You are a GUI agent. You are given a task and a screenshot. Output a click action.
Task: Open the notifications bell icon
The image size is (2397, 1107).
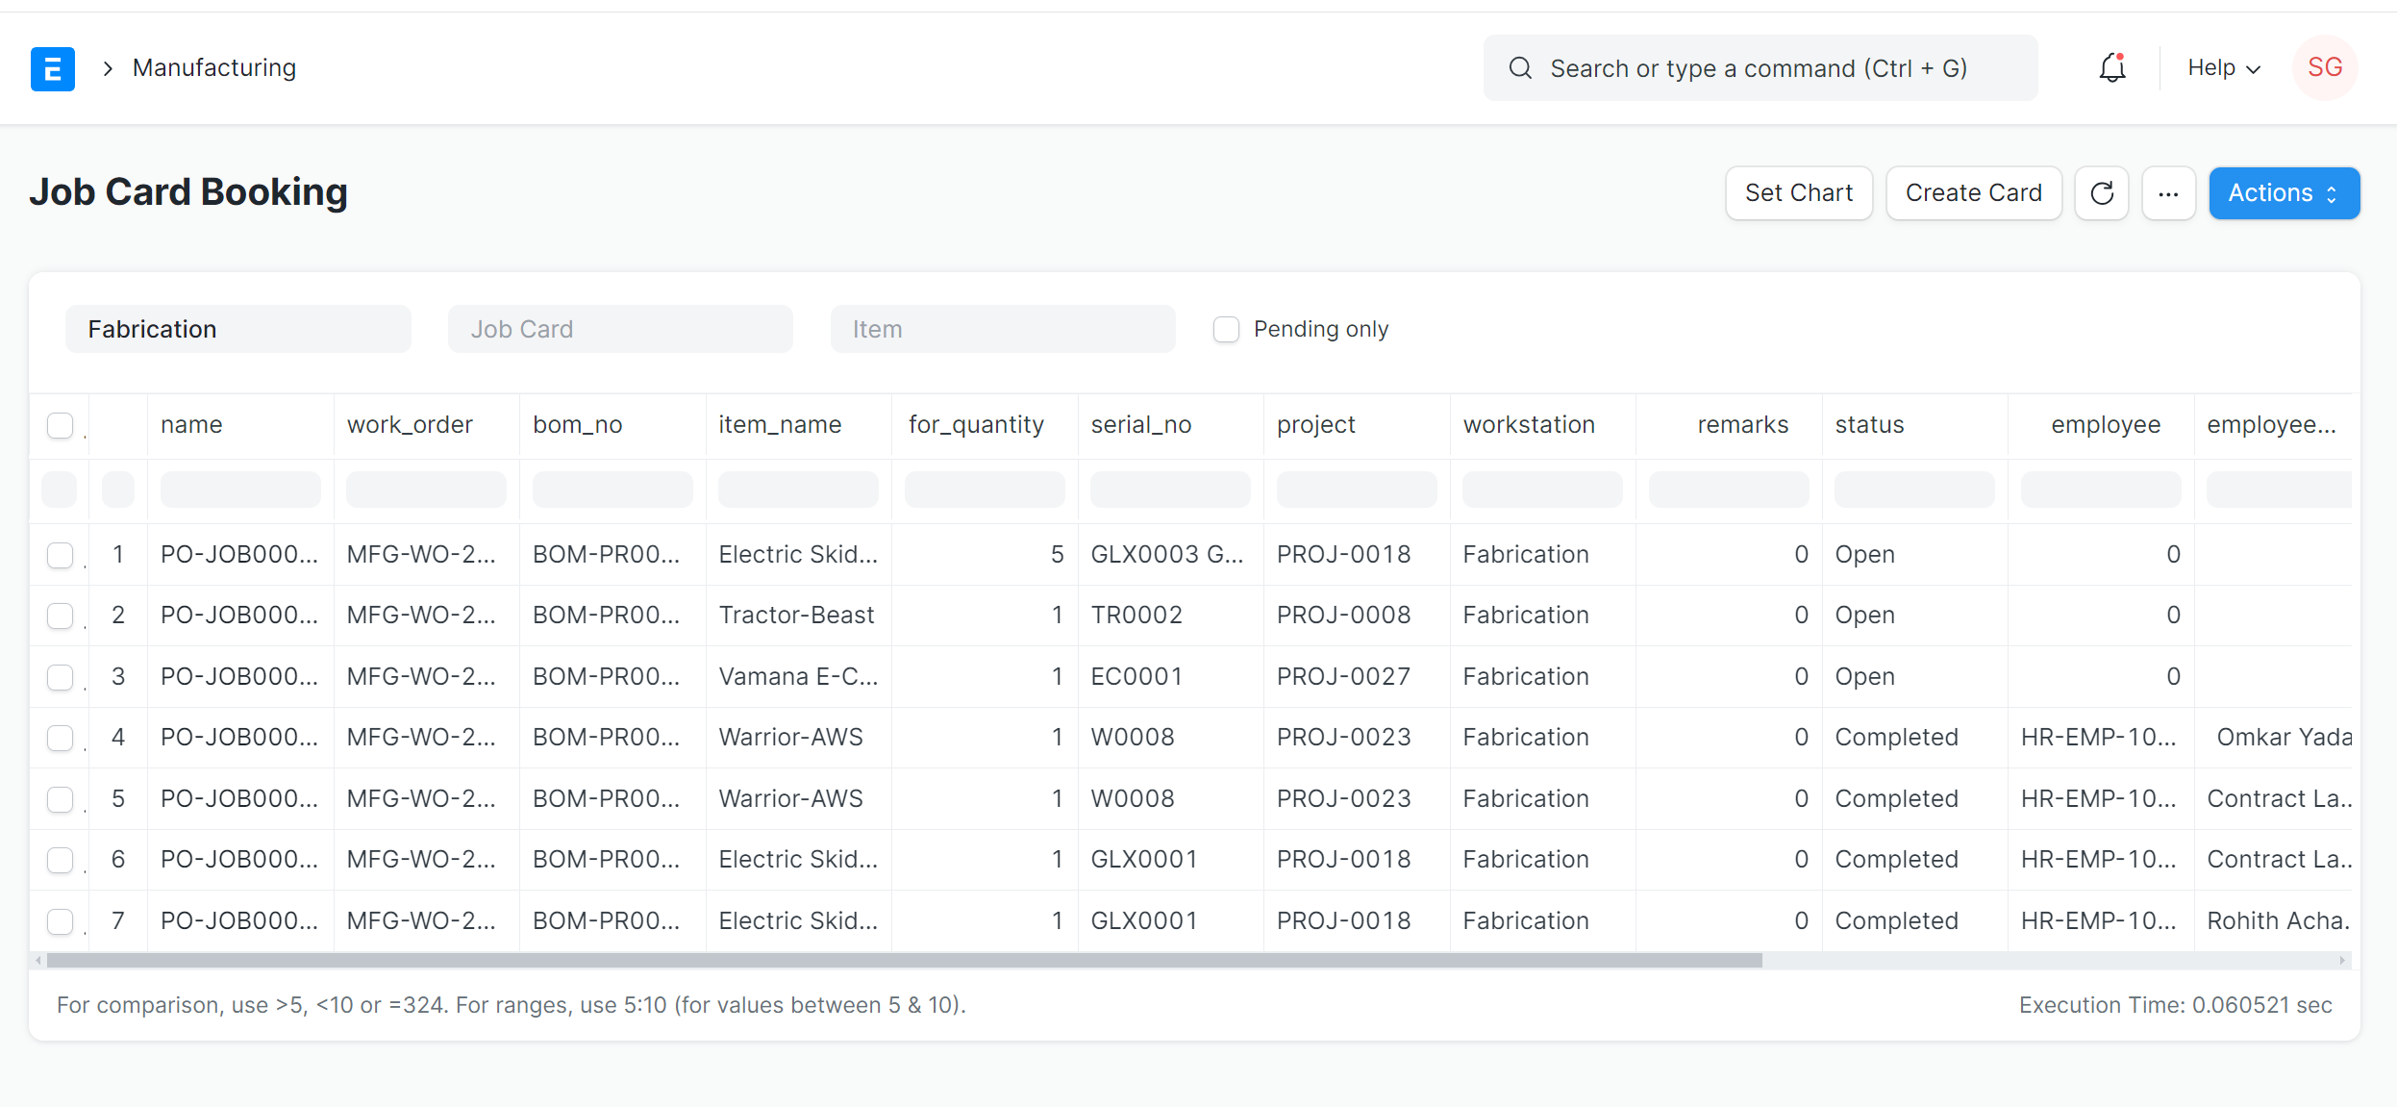(x=2111, y=68)
